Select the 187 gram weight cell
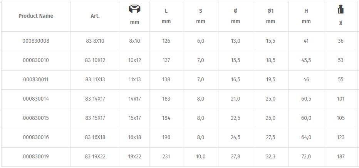359x168 pixels. click(x=341, y=156)
